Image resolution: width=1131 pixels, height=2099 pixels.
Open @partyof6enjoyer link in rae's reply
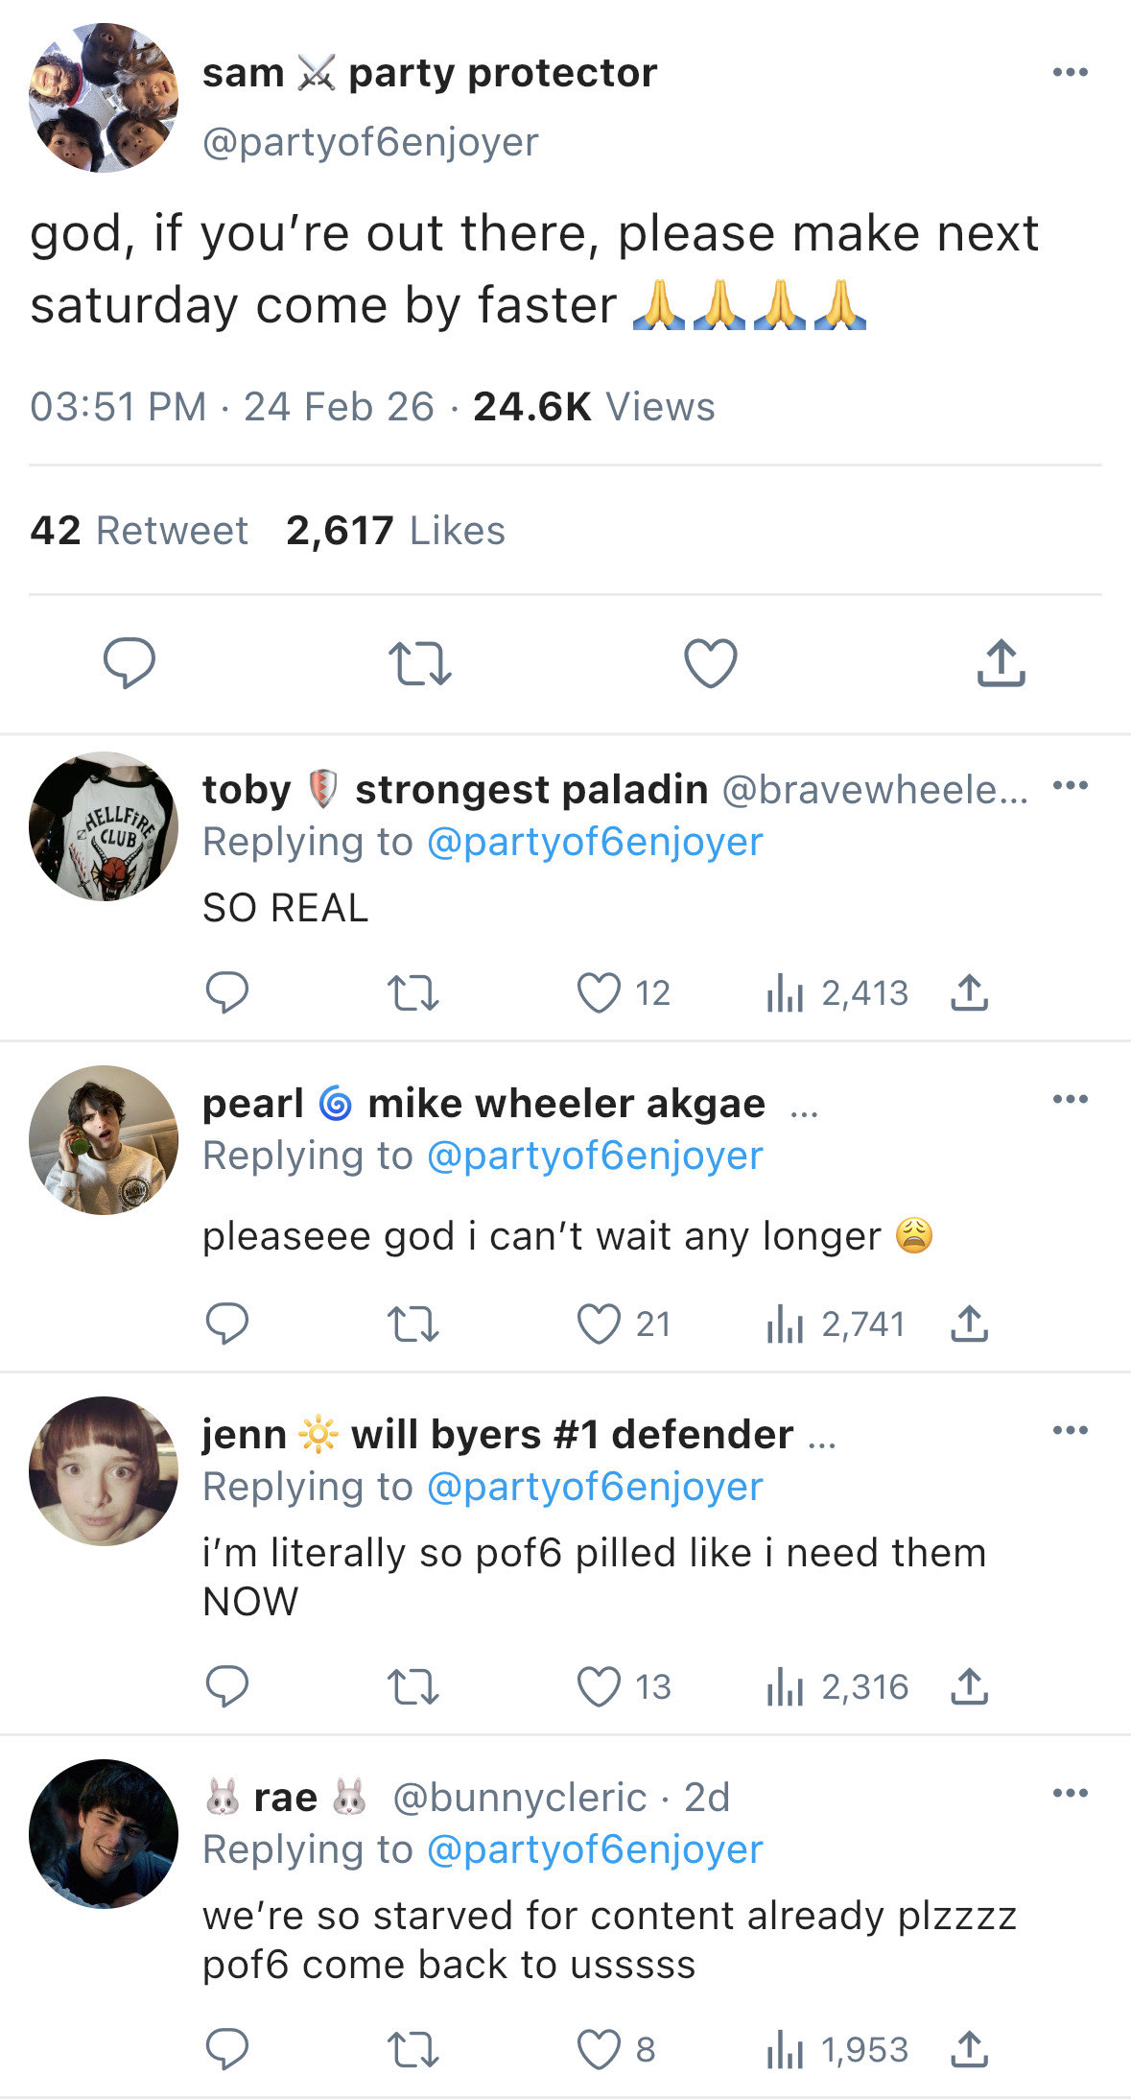(595, 1849)
